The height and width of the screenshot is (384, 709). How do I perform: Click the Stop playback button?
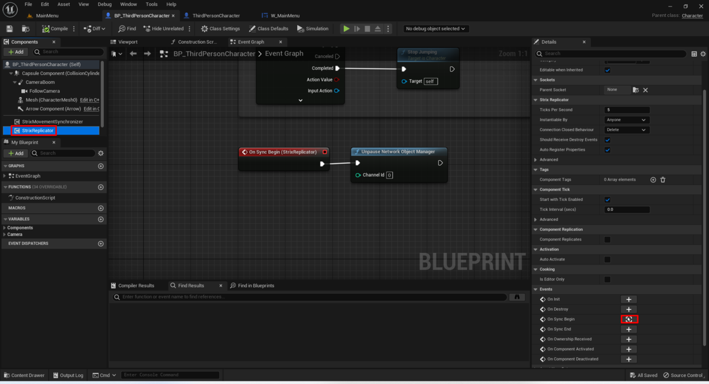coord(367,28)
